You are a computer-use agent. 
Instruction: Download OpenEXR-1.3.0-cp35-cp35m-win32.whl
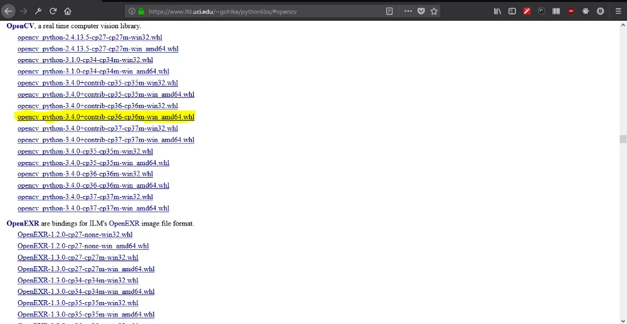(78, 303)
